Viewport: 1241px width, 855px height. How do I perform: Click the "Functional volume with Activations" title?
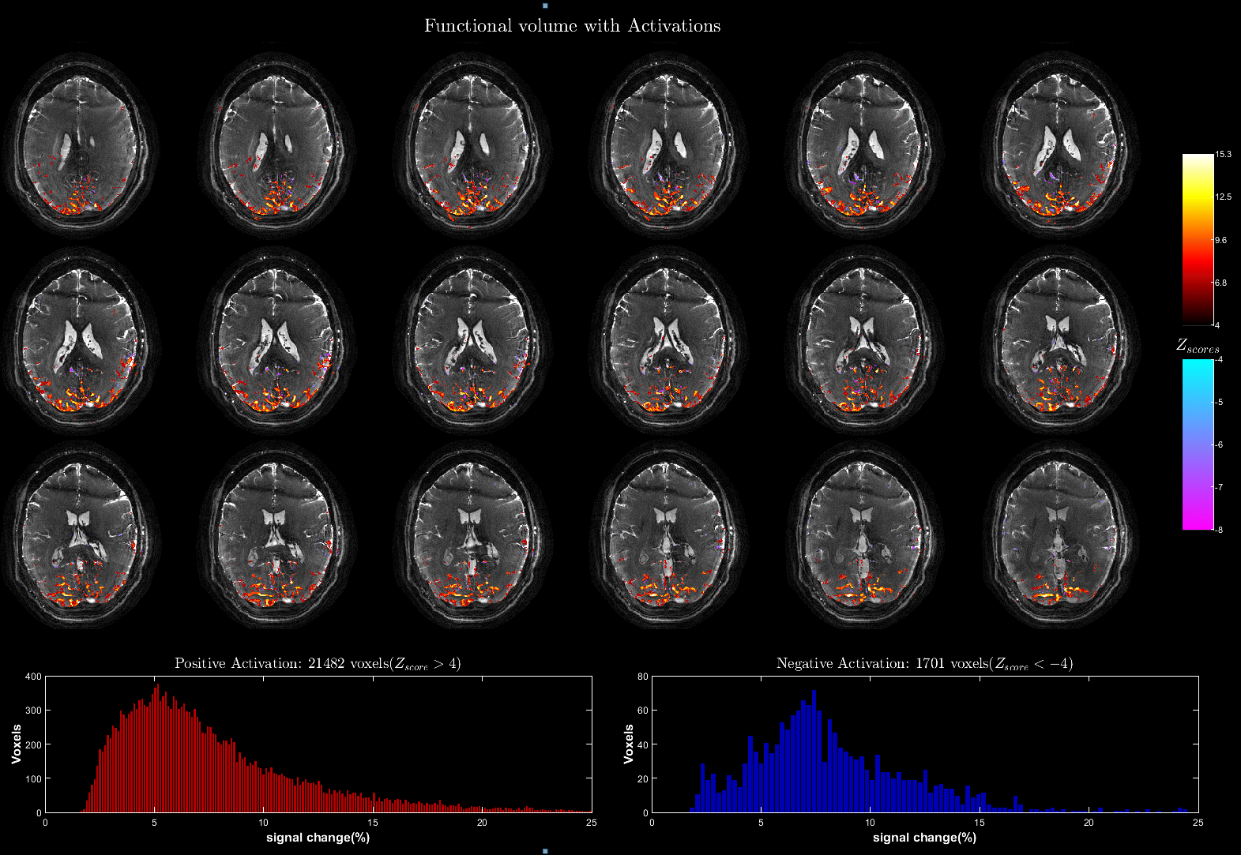572,26
